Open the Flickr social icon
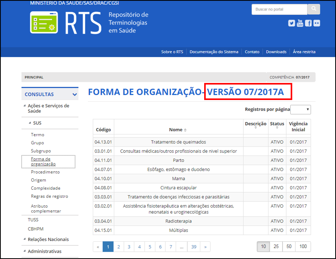 [317, 23]
